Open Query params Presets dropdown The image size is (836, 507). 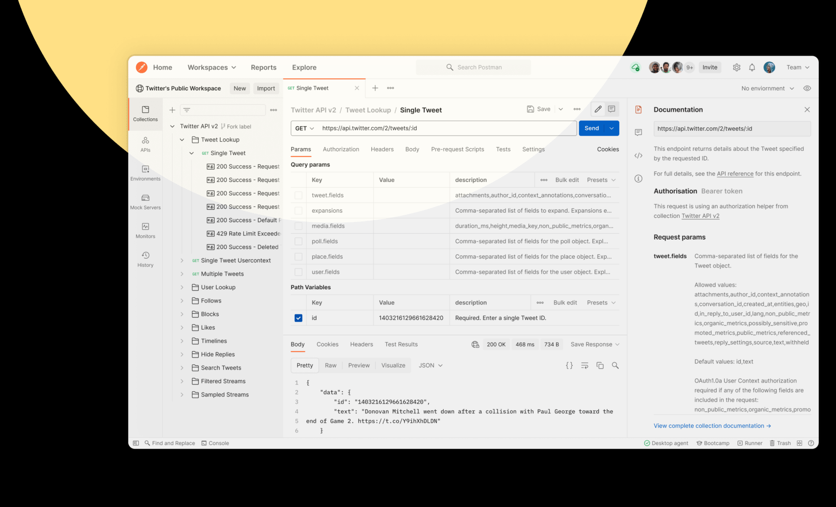click(x=601, y=180)
